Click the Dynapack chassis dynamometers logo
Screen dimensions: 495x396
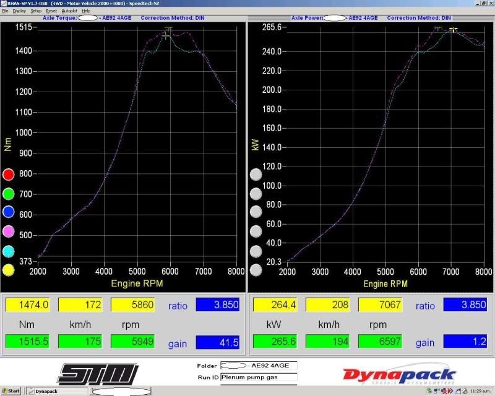(x=399, y=374)
